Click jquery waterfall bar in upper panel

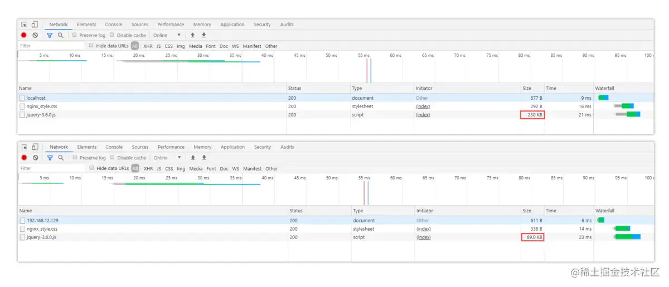628,115
